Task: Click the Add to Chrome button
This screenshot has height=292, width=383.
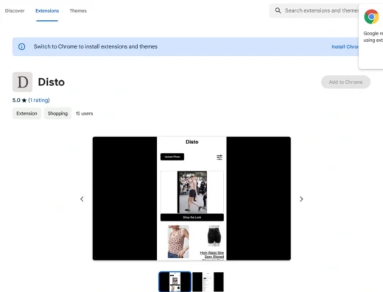Action: click(x=345, y=82)
